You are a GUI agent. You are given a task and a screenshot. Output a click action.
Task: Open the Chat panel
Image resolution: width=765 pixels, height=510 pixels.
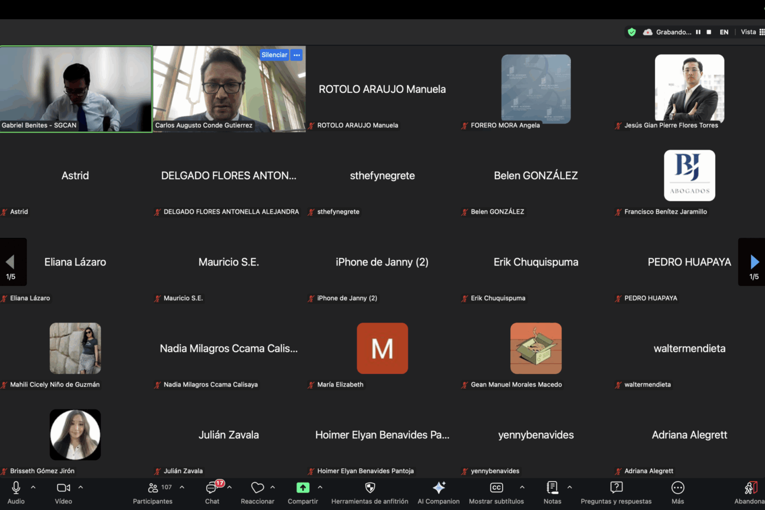tap(212, 488)
